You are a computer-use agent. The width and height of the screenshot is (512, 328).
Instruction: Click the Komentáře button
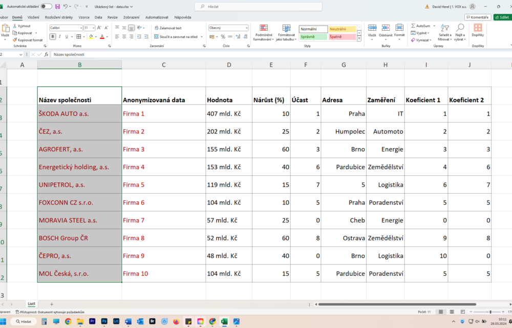[x=477, y=17]
